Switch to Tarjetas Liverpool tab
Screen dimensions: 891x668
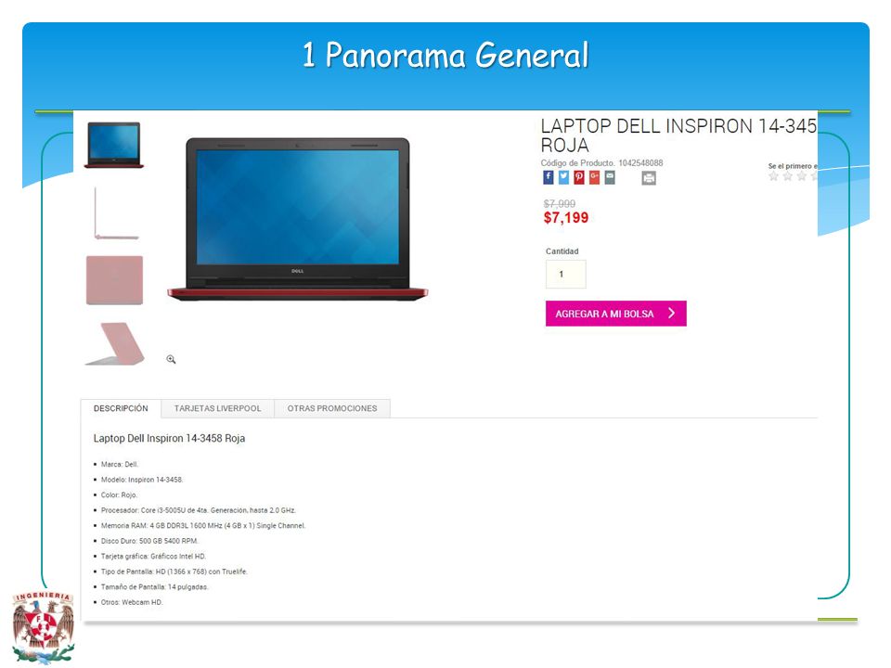217,408
